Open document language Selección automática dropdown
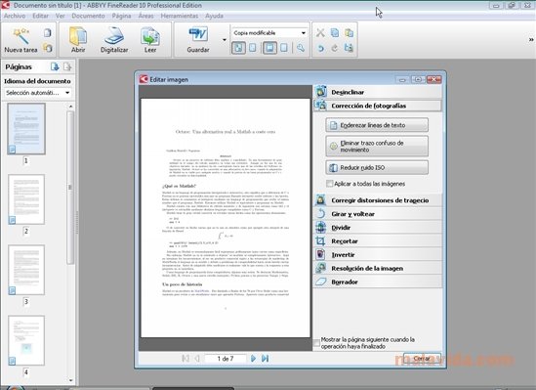Viewport: 536px width, 390px height. 38,93
